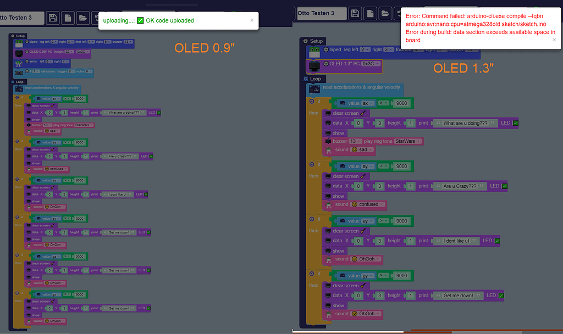Toggle LED checkbox on 'I dont like u!' right block
Viewport: 563px width, 334px height.
click(x=497, y=241)
